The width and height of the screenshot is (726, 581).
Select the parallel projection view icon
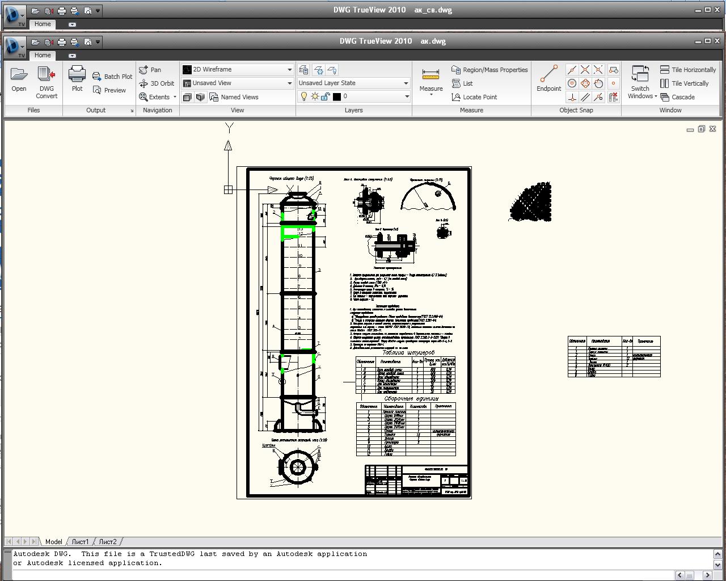click(187, 97)
